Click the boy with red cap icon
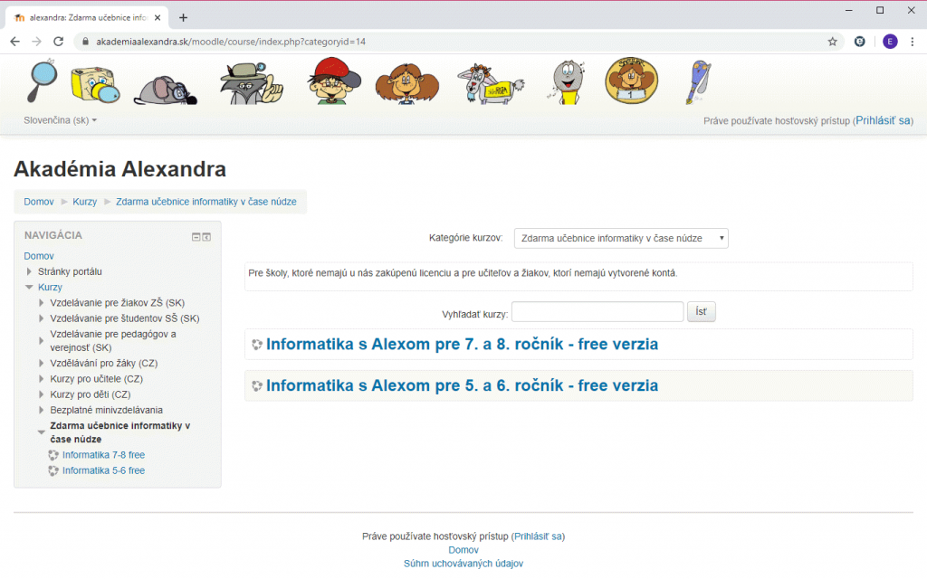This screenshot has width=927, height=579. pos(334,81)
